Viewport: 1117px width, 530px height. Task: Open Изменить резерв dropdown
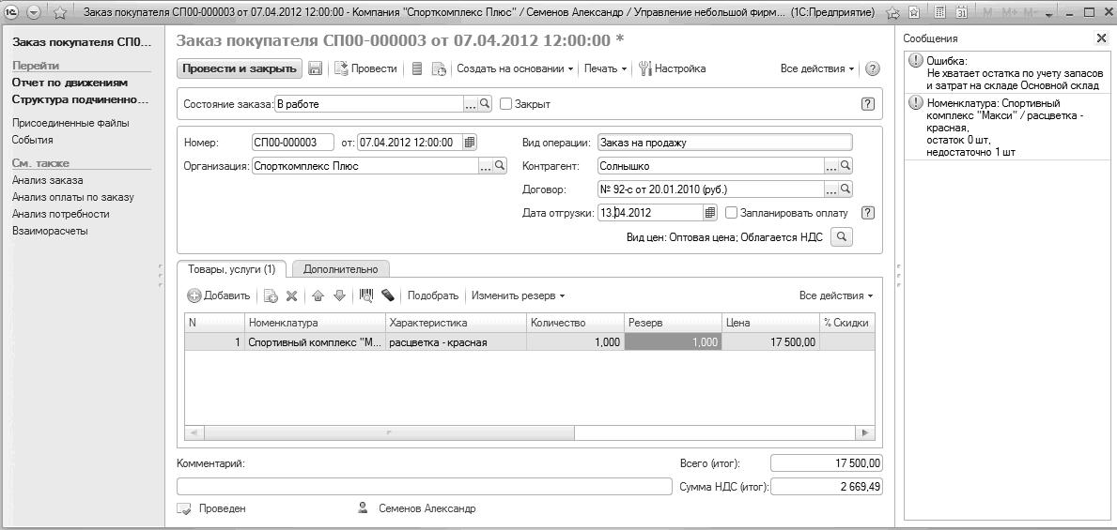pos(518,295)
